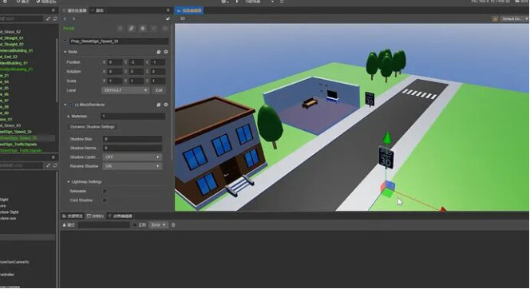Click the Position X input field
The height and width of the screenshot is (289, 530).
click(115, 62)
